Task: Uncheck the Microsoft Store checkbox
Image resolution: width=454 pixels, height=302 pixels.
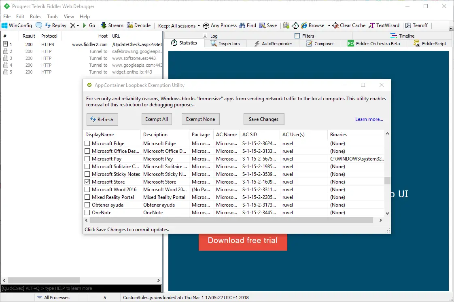Action: (x=87, y=182)
